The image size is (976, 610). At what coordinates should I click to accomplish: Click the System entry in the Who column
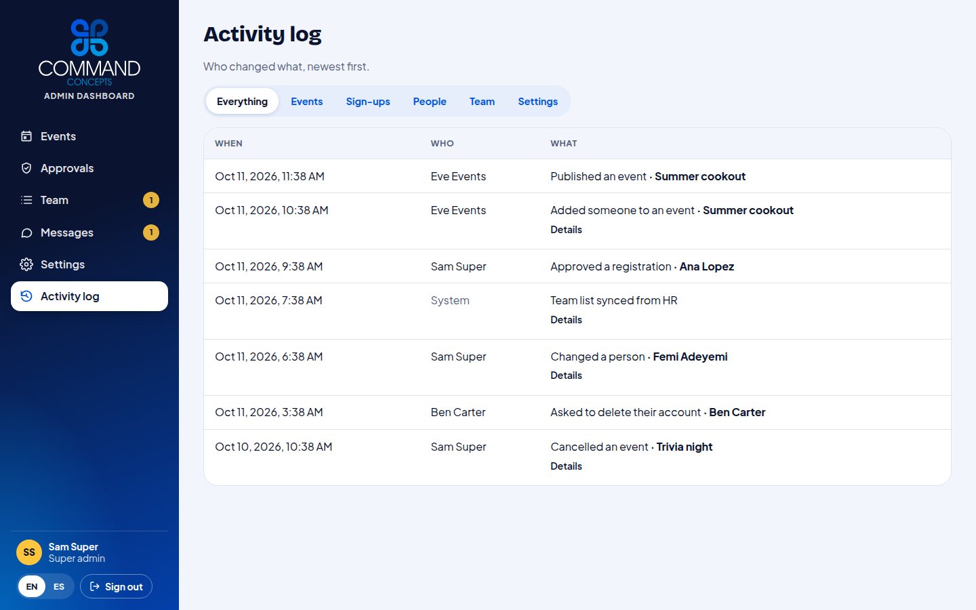point(450,300)
